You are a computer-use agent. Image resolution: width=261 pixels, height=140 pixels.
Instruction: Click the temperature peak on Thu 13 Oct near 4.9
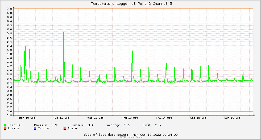point(132,51)
